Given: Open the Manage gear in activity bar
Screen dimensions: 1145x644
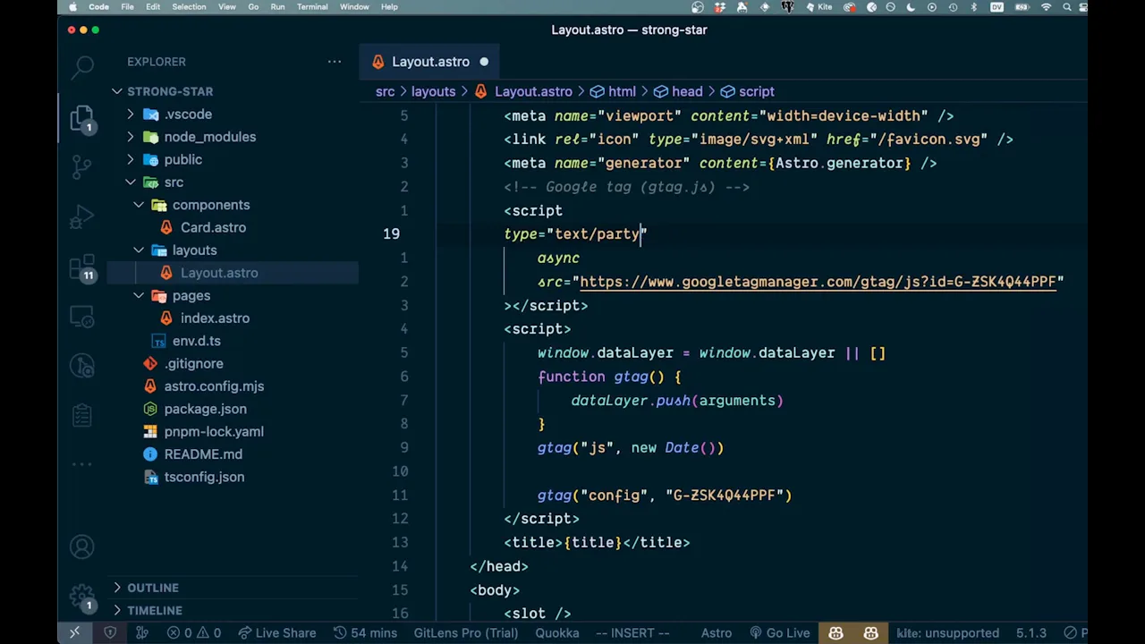Looking at the screenshot, I should pyautogui.click(x=82, y=597).
